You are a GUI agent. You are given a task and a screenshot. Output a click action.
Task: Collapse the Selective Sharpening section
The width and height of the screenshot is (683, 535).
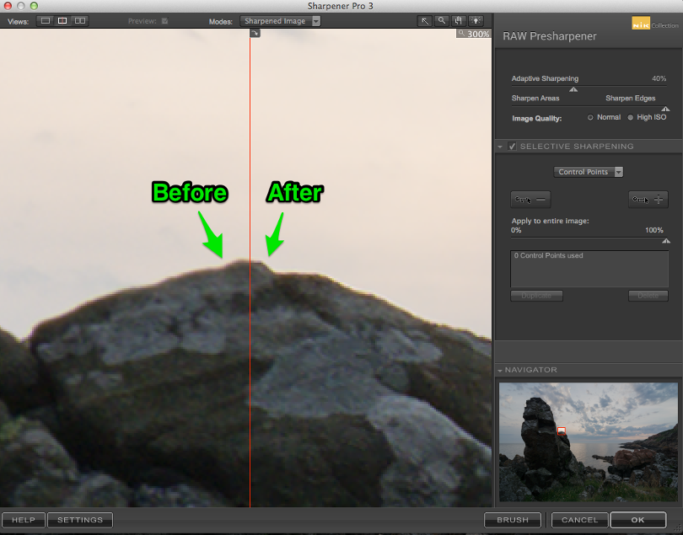click(500, 147)
